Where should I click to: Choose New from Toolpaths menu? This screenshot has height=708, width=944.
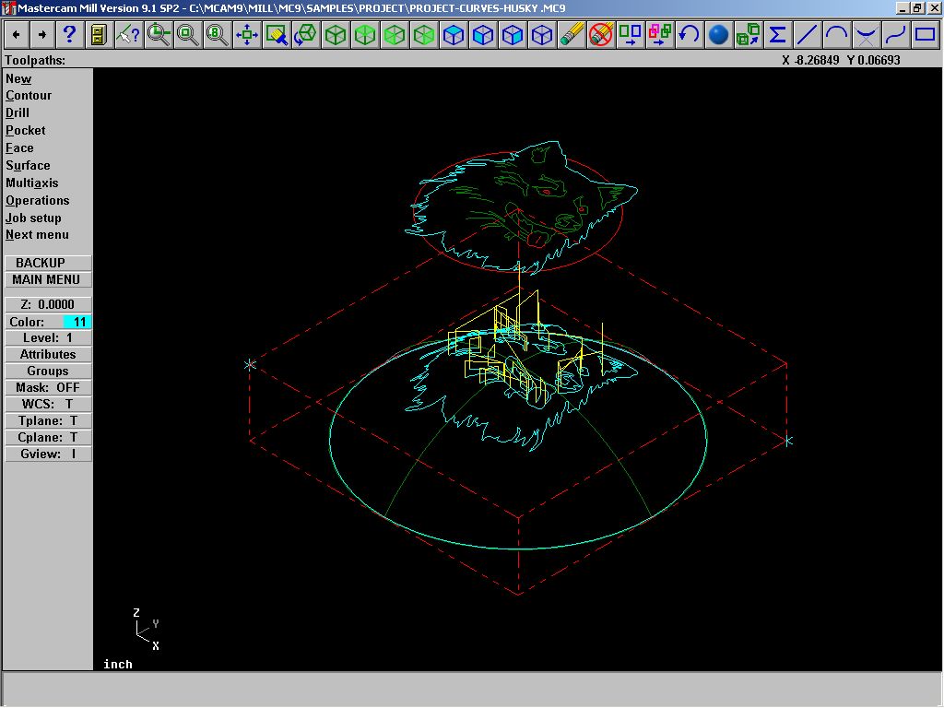coord(18,79)
